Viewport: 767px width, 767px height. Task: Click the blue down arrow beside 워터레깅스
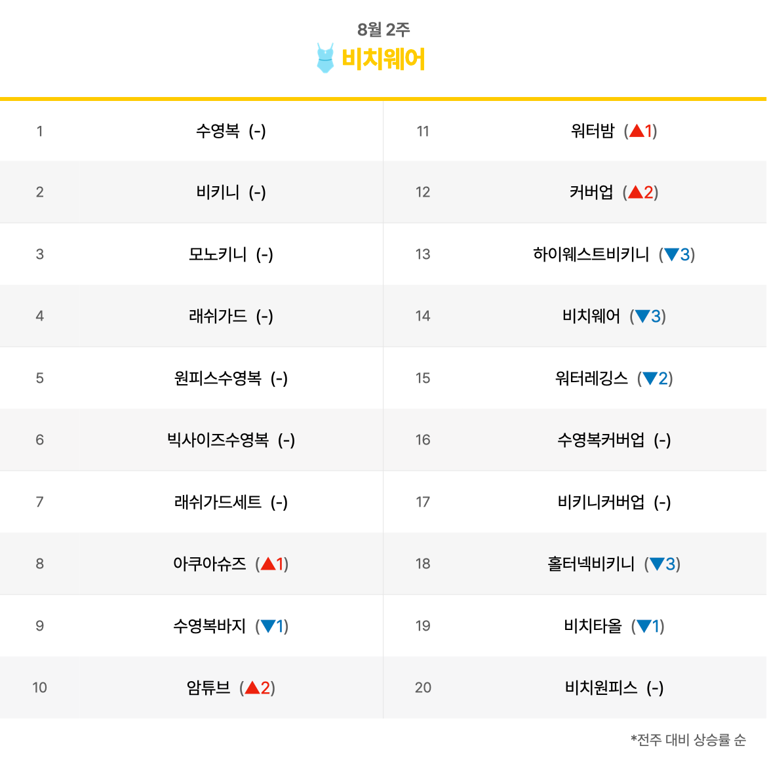click(x=650, y=378)
